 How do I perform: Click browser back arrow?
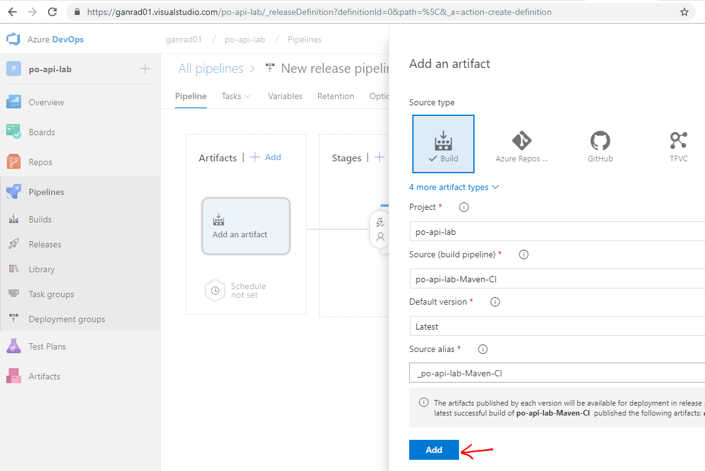coord(12,12)
